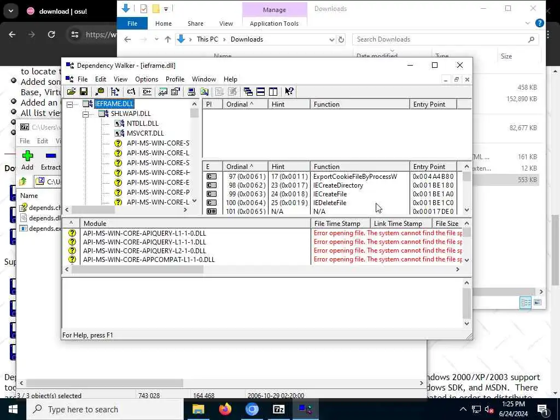
Task: Collapse the SHLWAPI.DLL tree node
Action: pyautogui.click(x=86, y=114)
